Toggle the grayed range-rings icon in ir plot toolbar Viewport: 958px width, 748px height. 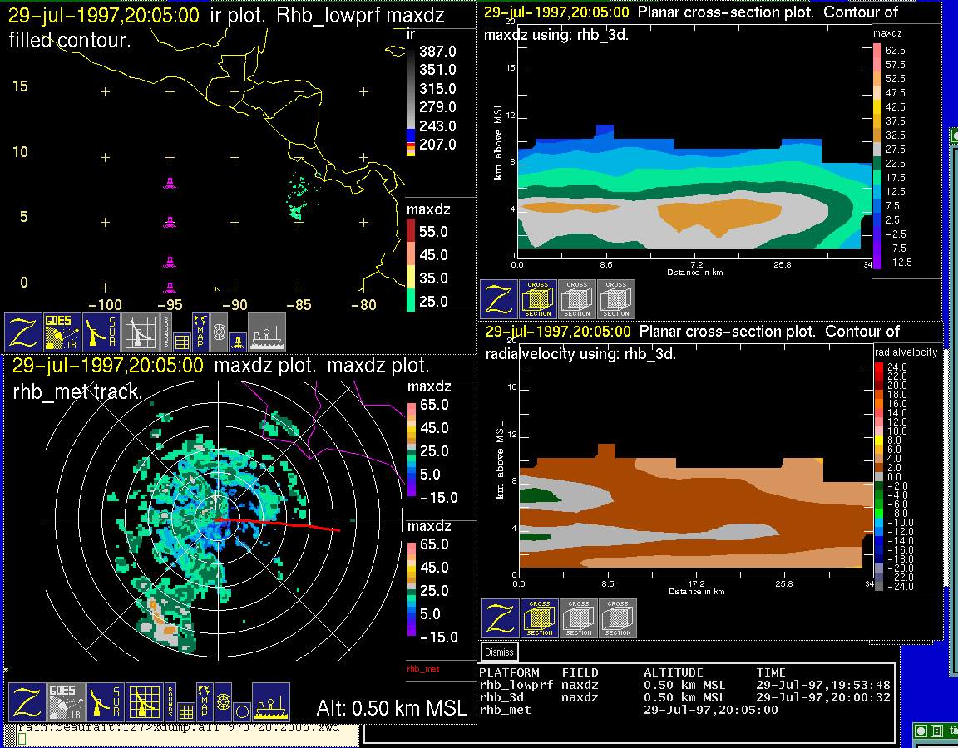[x=219, y=330]
